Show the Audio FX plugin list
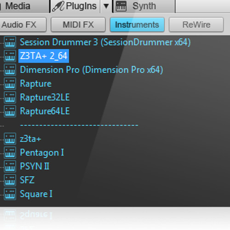 coord(23,25)
